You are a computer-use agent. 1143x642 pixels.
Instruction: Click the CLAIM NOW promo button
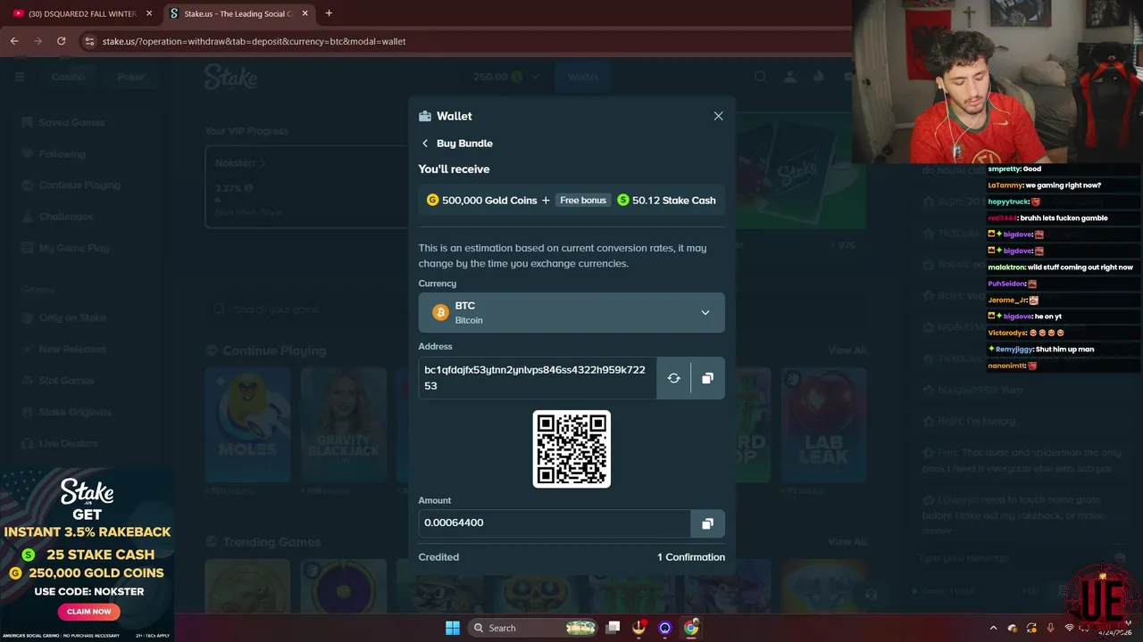89,612
